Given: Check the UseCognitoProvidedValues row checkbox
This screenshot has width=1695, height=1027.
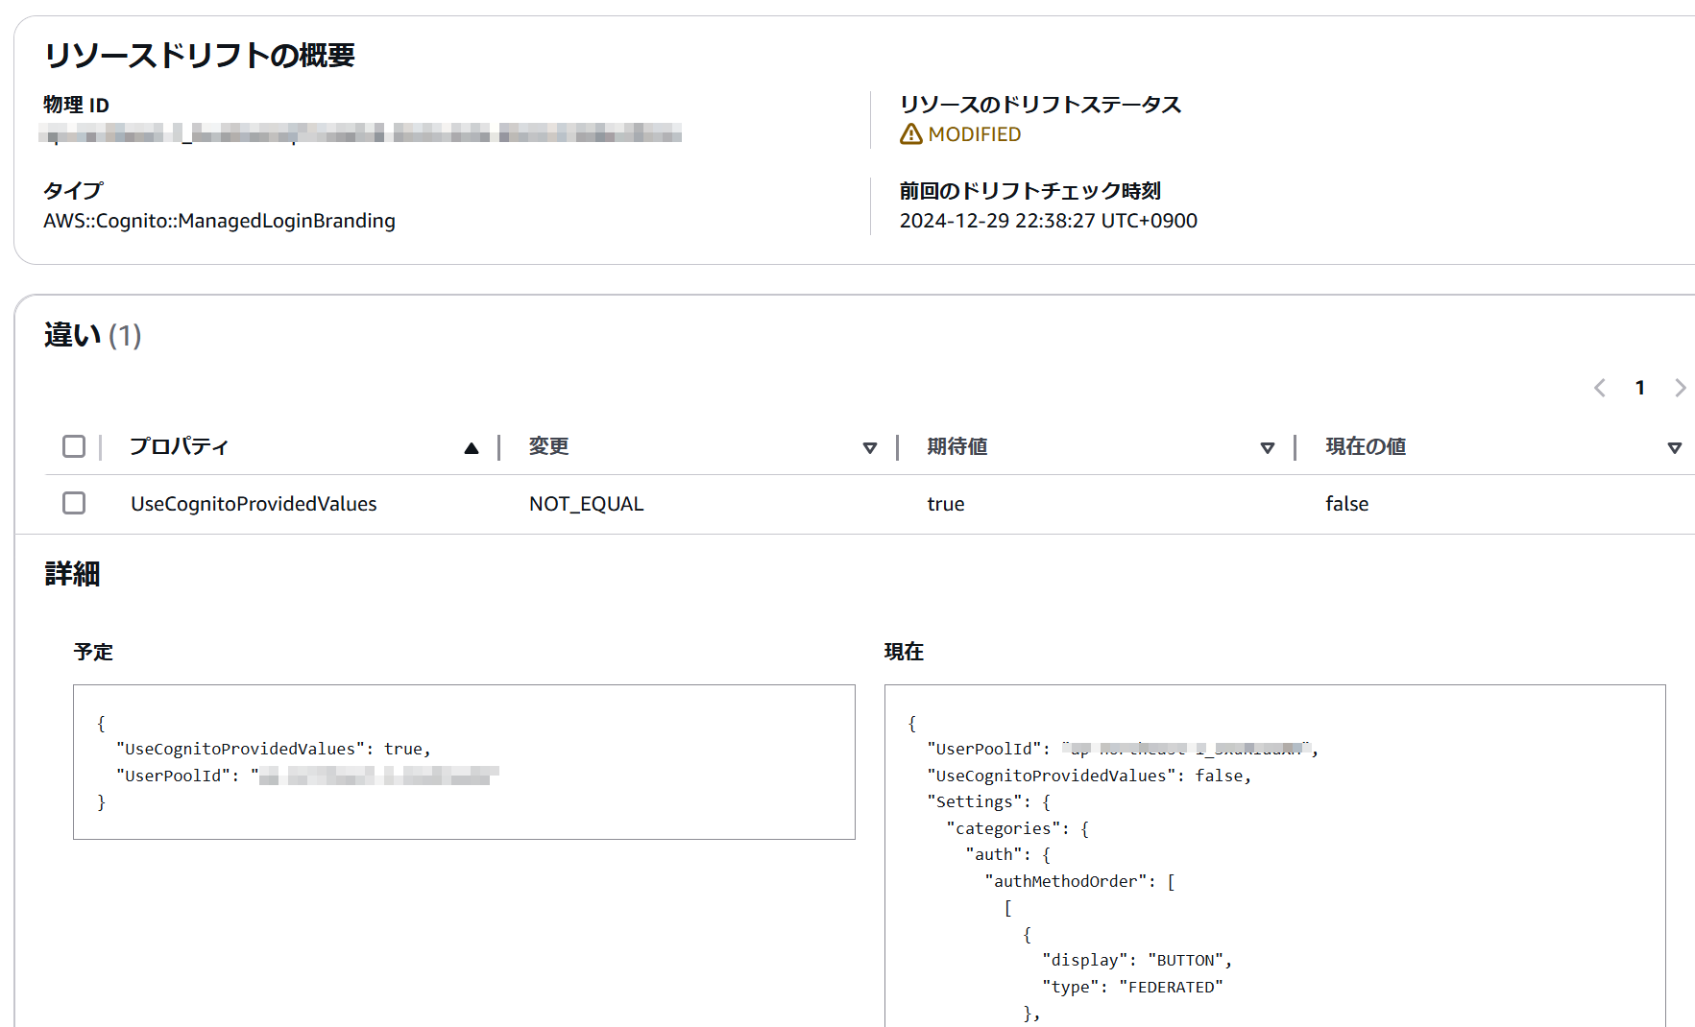Looking at the screenshot, I should [74, 503].
